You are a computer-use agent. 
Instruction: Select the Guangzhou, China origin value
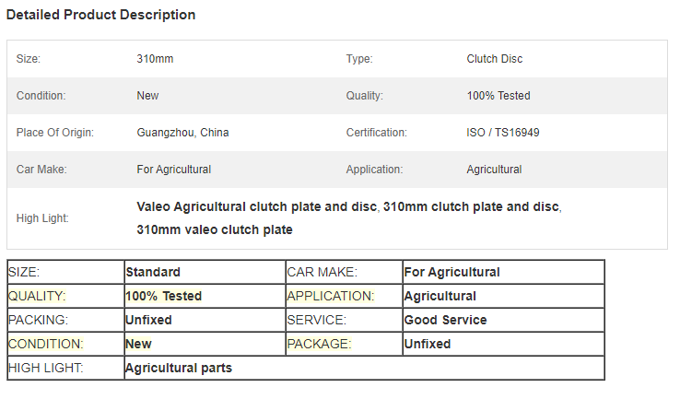182,133
